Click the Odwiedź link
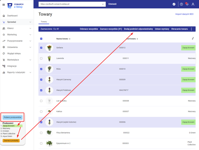This screenshot has width=199, height=150. 112,4
